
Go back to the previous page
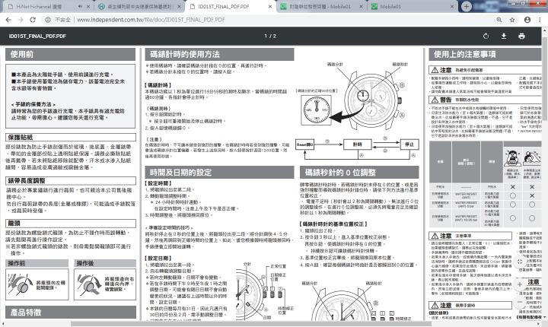click(8, 20)
